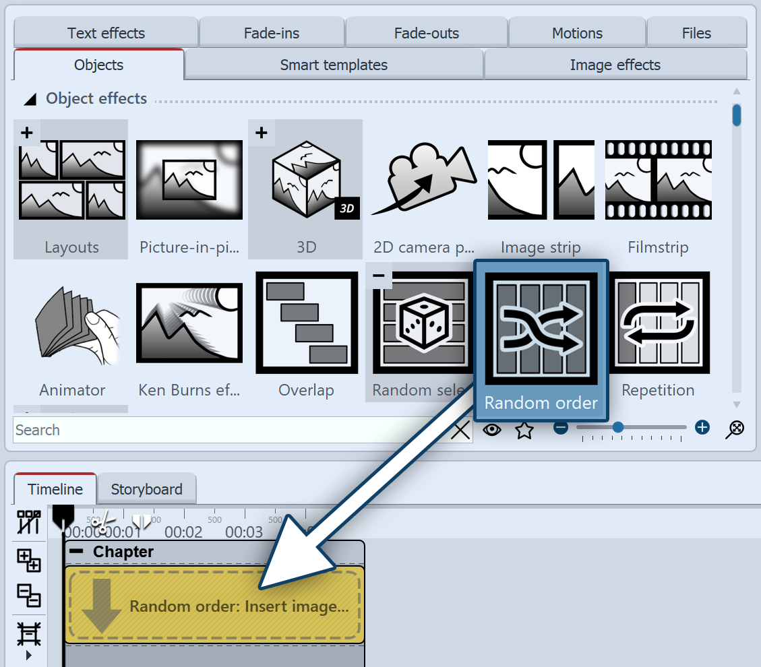Expand the 3D effects group plus sign

pyautogui.click(x=262, y=133)
